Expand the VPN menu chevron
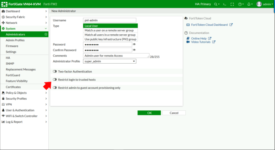 coord(46,104)
